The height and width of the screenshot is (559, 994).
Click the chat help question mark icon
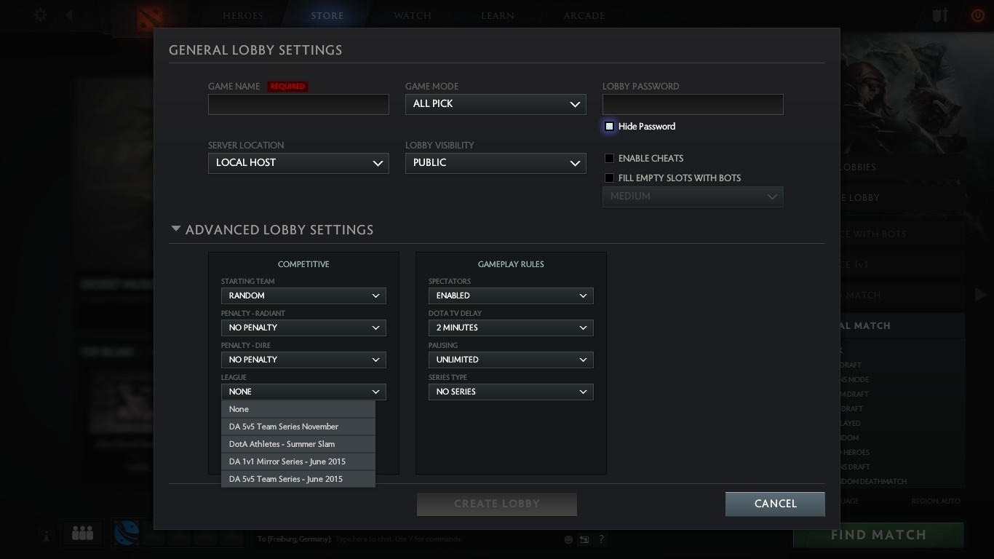(601, 539)
